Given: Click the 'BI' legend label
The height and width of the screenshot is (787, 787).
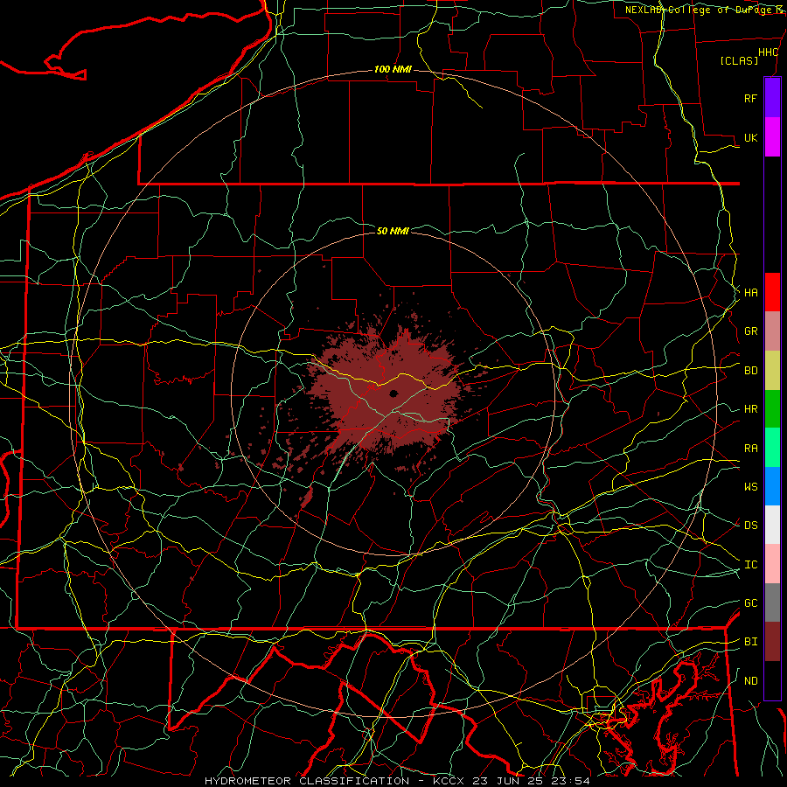Looking at the screenshot, I should click(x=750, y=642).
